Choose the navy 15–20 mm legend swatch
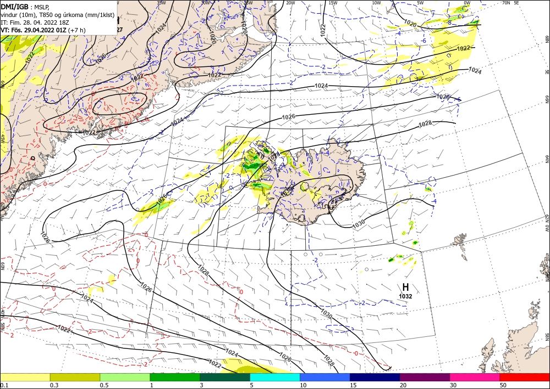Screen dimensions: 550x389 tap(375, 377)
